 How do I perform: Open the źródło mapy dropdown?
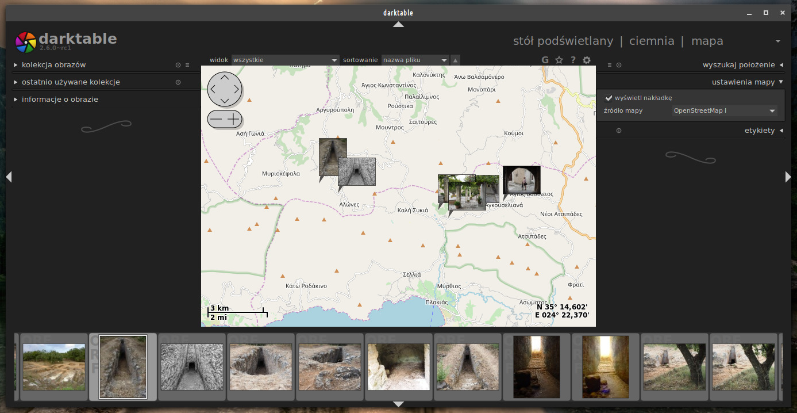pyautogui.click(x=725, y=110)
